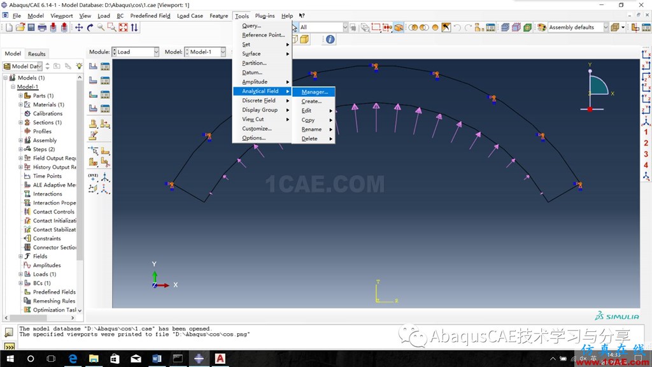Select Amplitudes in the model tree
Screen dimensions: 652x367
pos(46,266)
